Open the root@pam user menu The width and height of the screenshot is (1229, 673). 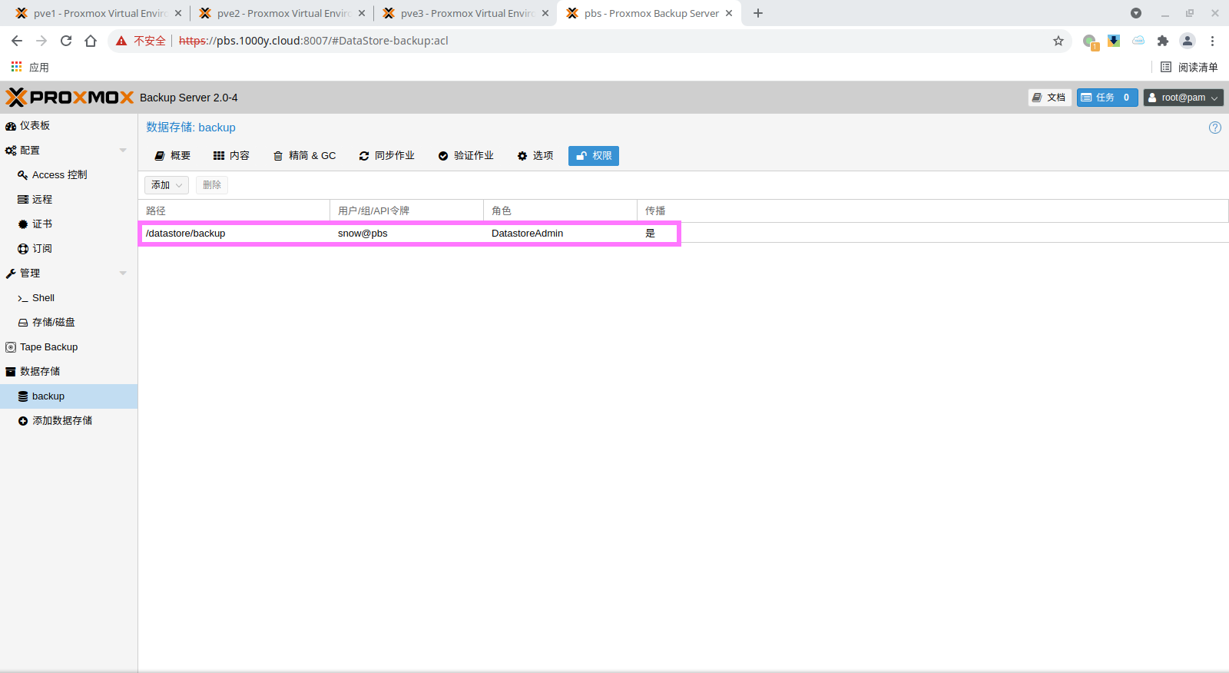(x=1183, y=98)
